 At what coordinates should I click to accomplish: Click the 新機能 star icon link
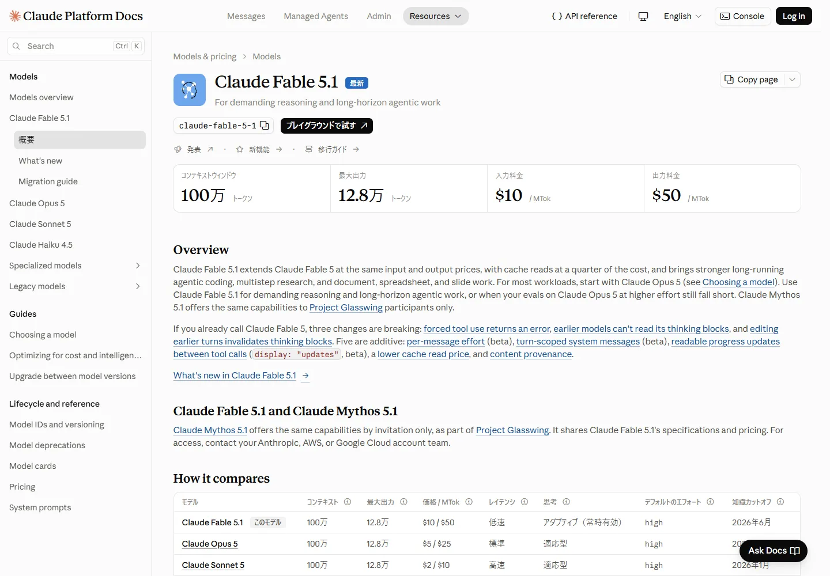tap(240, 149)
